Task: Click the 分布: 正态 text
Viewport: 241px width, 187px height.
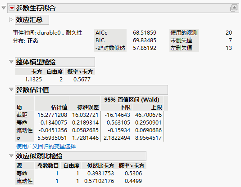Action: [25, 41]
